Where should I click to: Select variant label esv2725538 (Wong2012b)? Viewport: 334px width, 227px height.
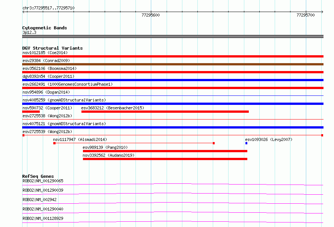pos(47,116)
